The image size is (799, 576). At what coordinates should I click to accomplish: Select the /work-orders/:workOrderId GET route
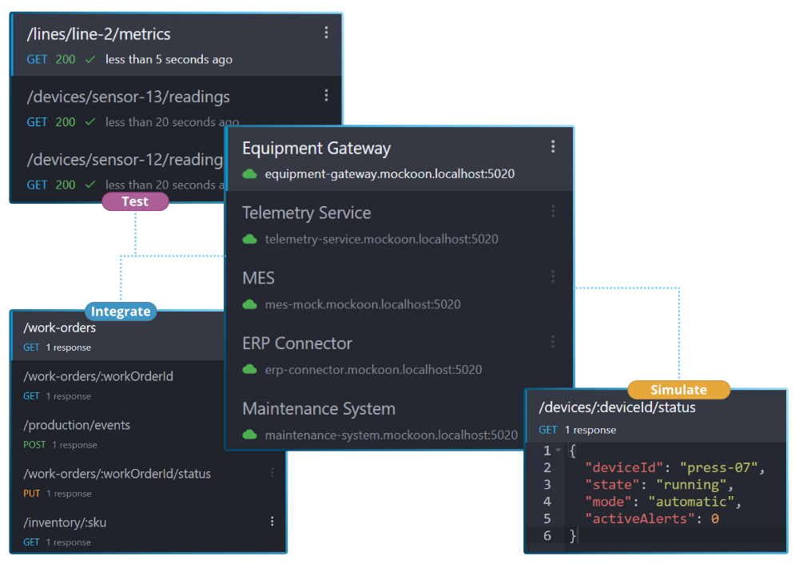pyautogui.click(x=118, y=386)
